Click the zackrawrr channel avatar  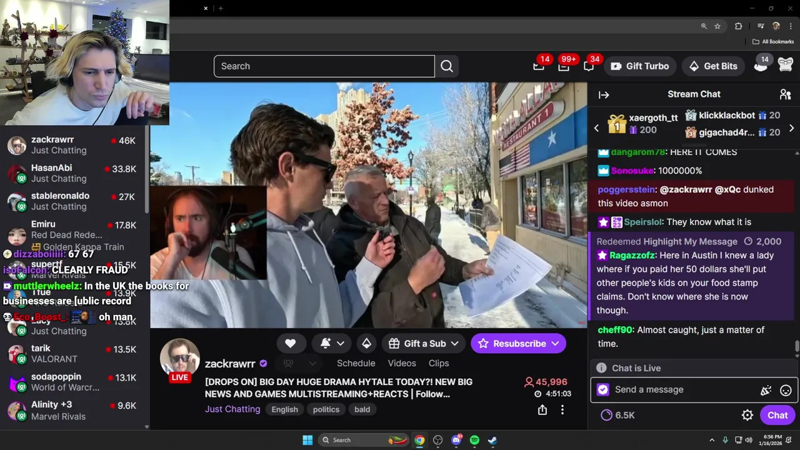179,359
